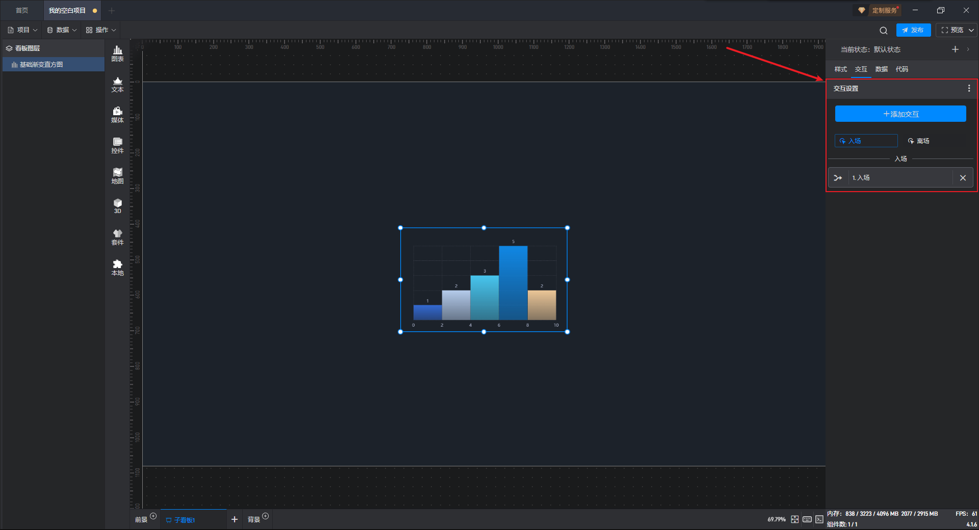Image resolution: width=979 pixels, height=530 pixels.
Task: Open the 文本 text components panel
Action: pyautogui.click(x=117, y=84)
